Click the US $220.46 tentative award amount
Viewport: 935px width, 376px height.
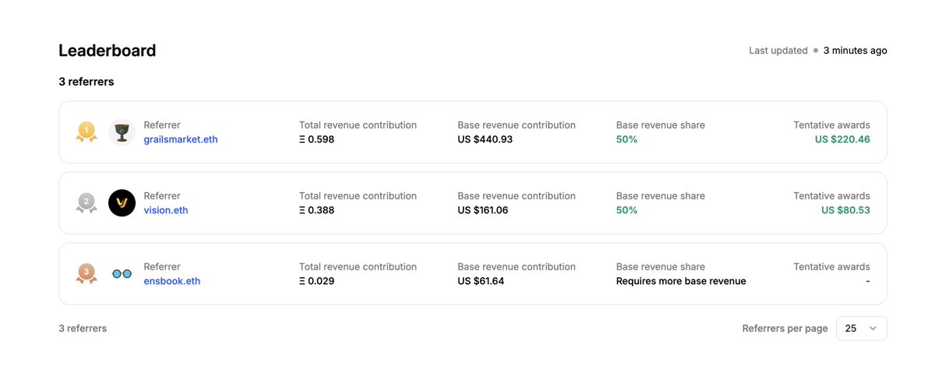pos(842,139)
